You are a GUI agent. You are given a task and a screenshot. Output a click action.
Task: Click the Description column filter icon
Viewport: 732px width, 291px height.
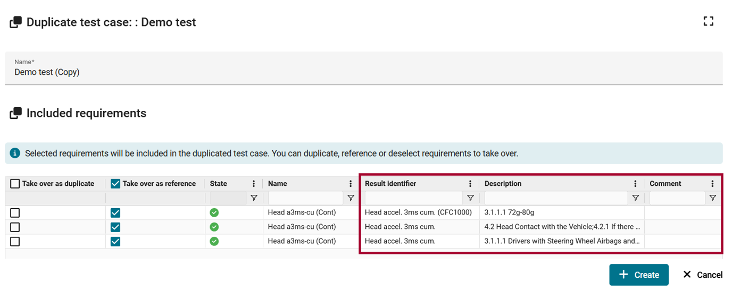coord(635,198)
